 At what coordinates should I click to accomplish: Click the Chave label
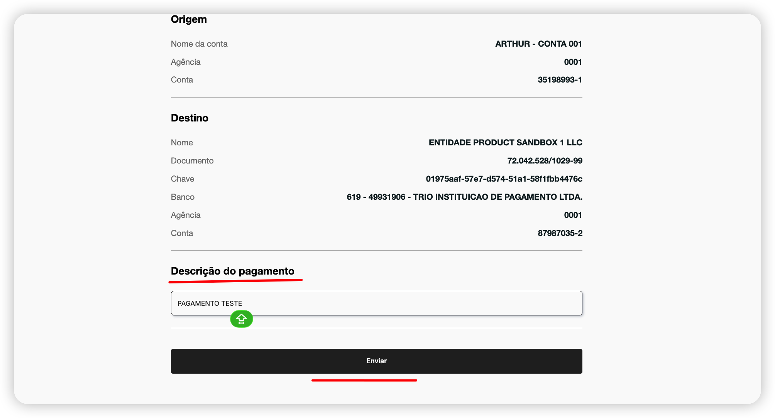[183, 179]
